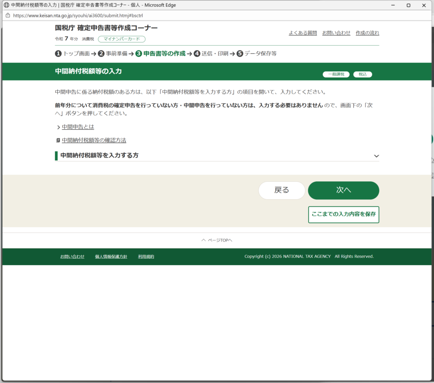Select the current step 申告書等の作成
This screenshot has height=383, width=434.
(x=164, y=53)
